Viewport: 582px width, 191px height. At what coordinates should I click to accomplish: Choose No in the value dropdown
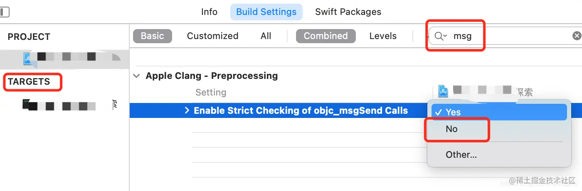pyautogui.click(x=451, y=129)
